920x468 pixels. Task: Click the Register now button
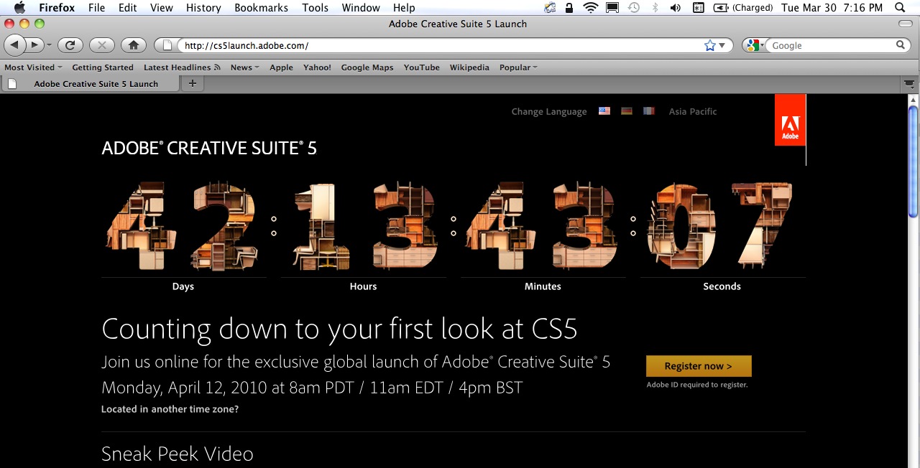click(699, 366)
